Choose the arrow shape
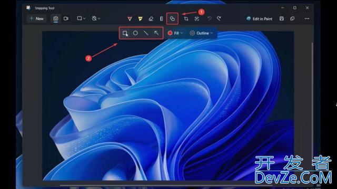The image size is (337, 189). click(x=156, y=33)
